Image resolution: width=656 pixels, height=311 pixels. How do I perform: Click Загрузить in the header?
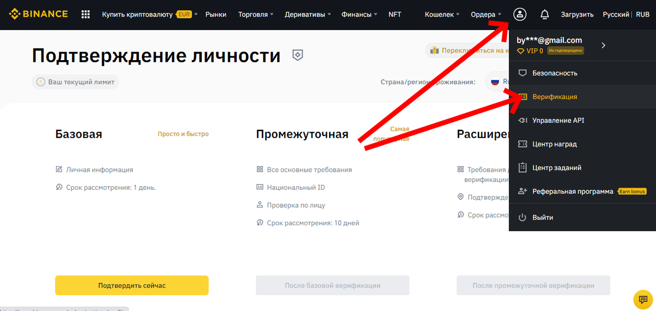click(x=577, y=14)
